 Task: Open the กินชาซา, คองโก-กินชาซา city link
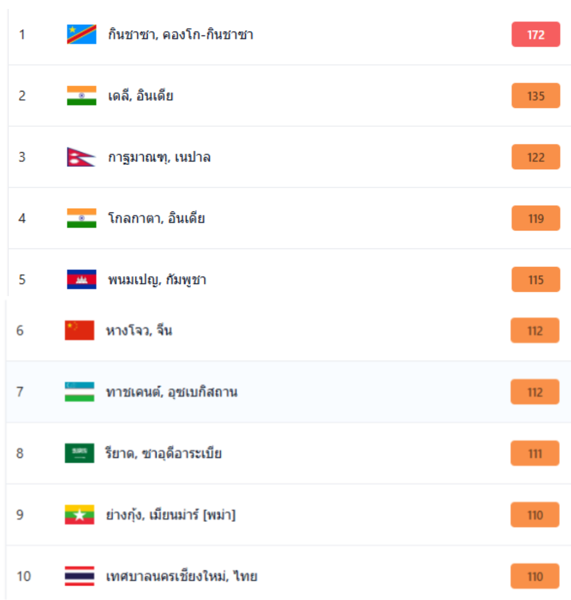pos(180,34)
